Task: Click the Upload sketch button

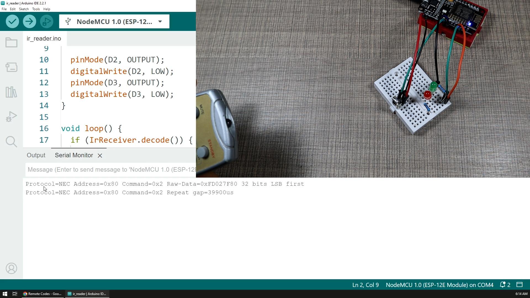Action: click(29, 22)
